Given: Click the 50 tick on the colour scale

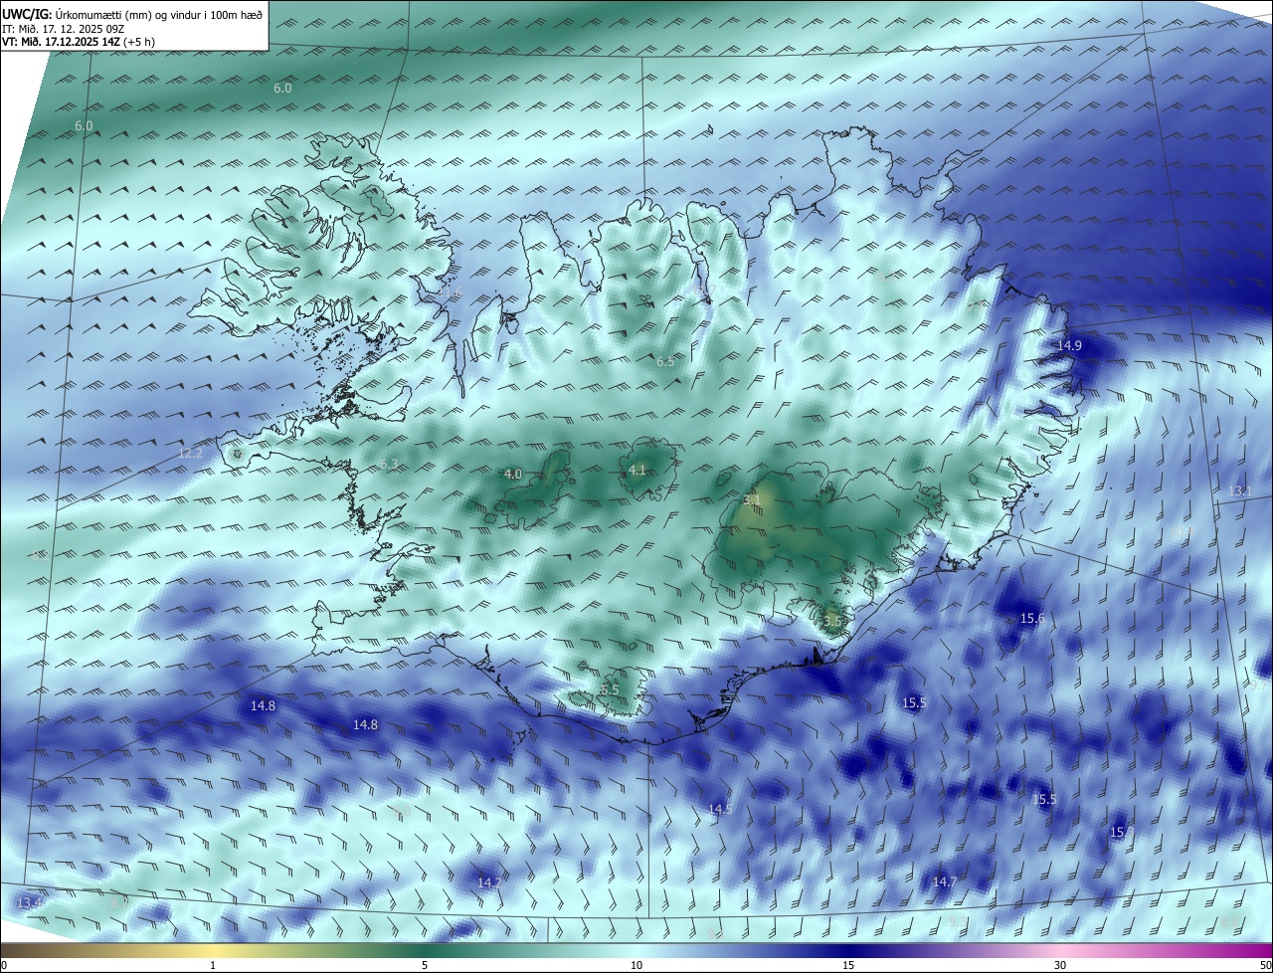Looking at the screenshot, I should pos(1265,965).
